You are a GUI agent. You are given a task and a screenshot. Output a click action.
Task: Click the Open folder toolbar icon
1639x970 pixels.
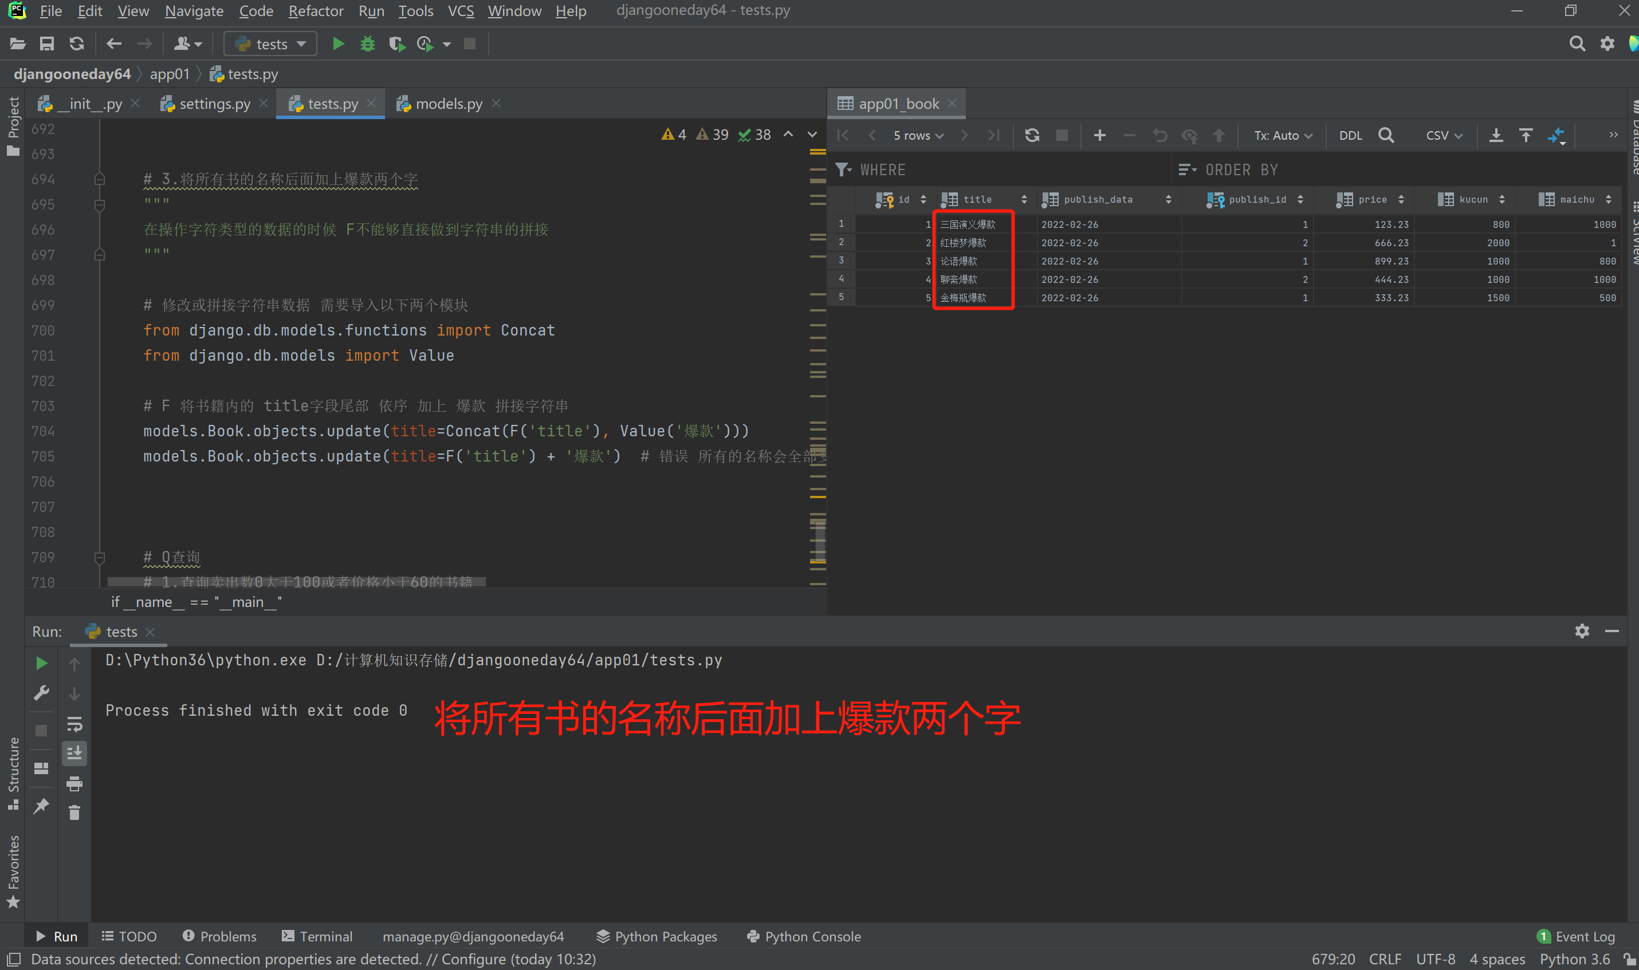[x=18, y=44]
